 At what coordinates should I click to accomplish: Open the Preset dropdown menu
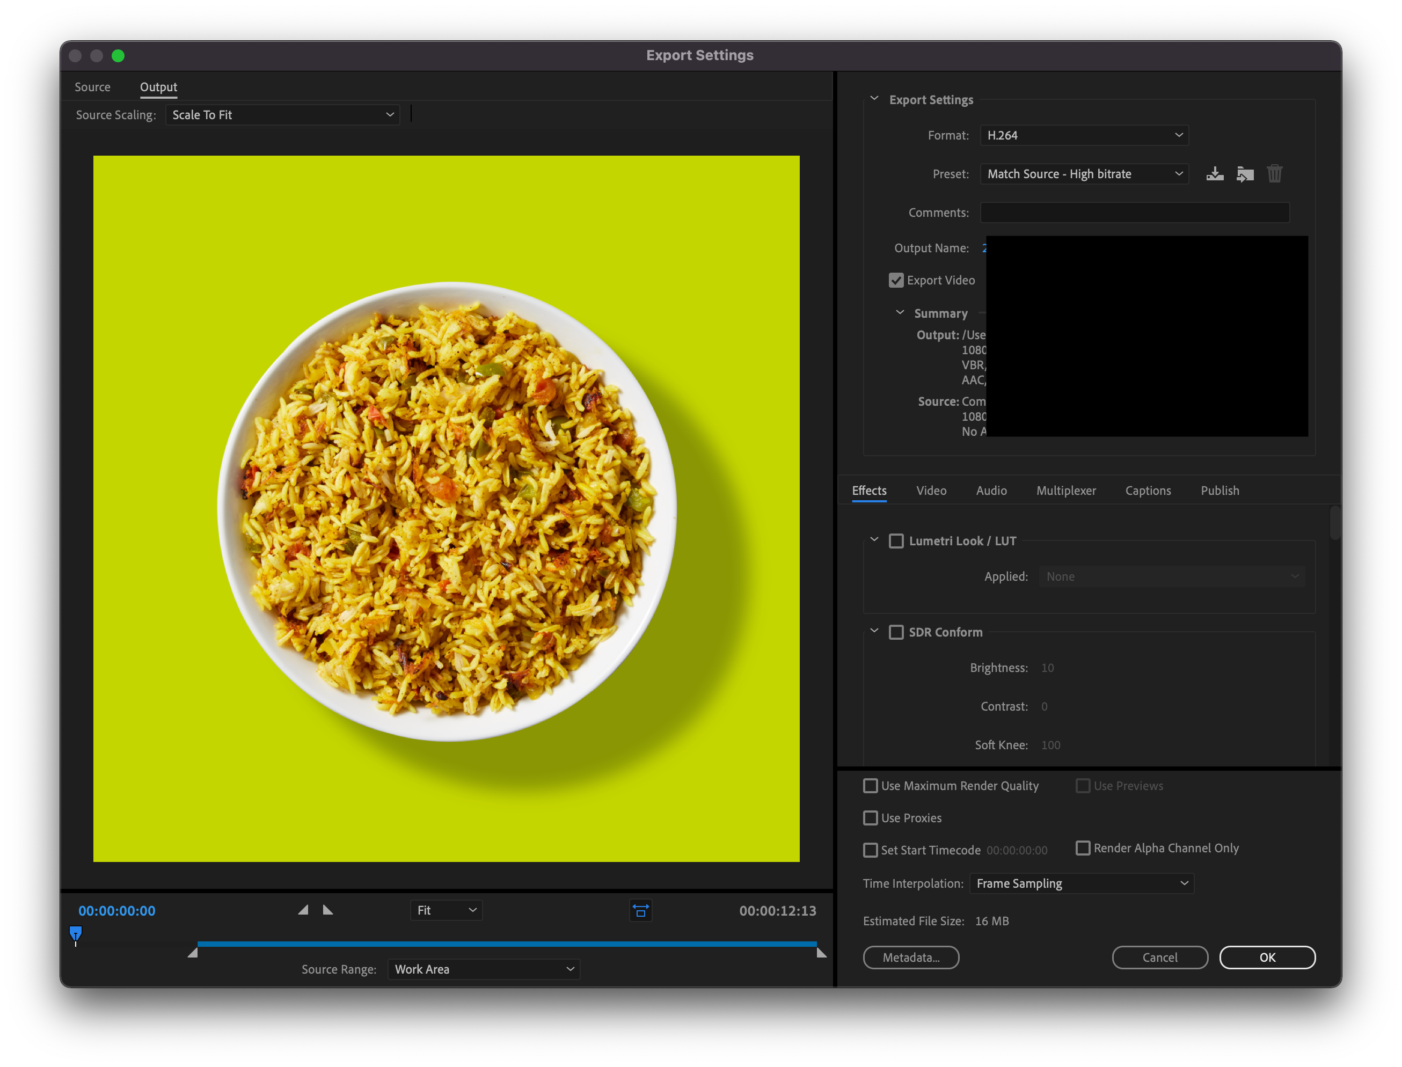click(x=1082, y=173)
